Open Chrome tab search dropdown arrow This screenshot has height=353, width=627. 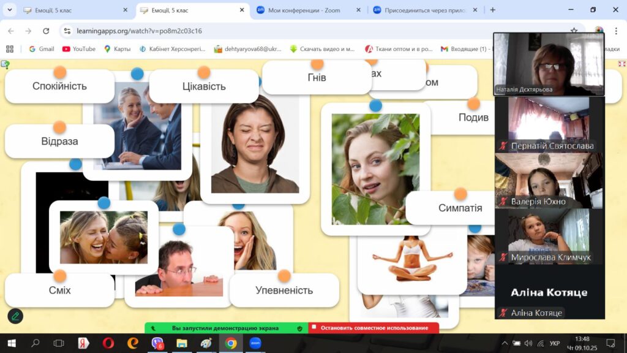click(10, 10)
